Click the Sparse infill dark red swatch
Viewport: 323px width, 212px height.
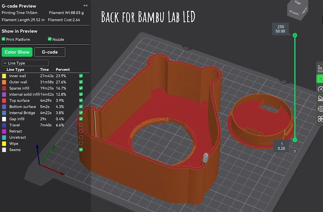pyautogui.click(x=4, y=88)
